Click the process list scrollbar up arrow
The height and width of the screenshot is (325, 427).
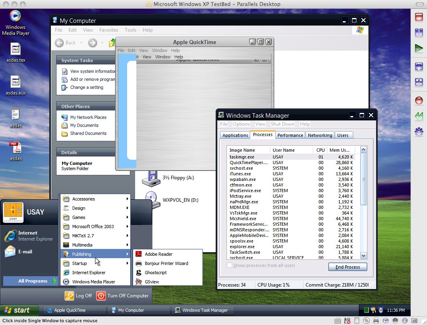[363, 149]
